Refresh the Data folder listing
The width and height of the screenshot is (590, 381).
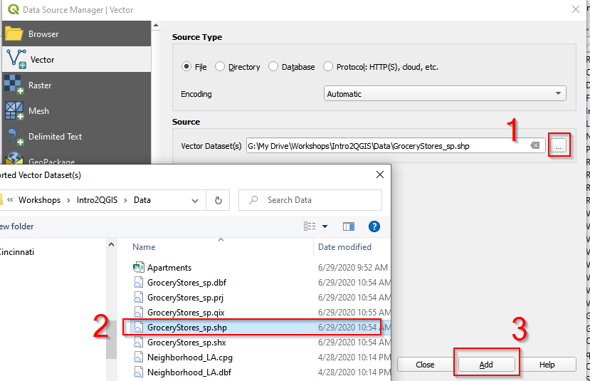218,200
